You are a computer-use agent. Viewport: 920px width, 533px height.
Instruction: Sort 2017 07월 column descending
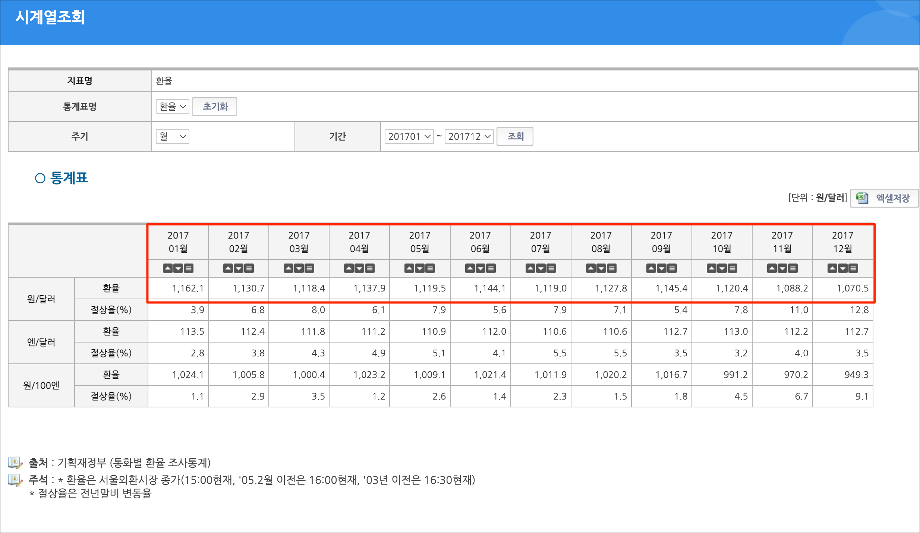pos(541,268)
